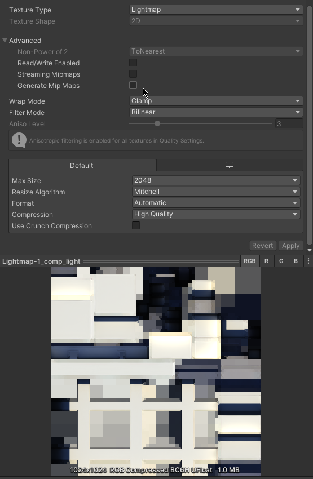Screen dimensions: 313x479
Task: Collapse the Advanced section triangle
Action: pos(5,41)
